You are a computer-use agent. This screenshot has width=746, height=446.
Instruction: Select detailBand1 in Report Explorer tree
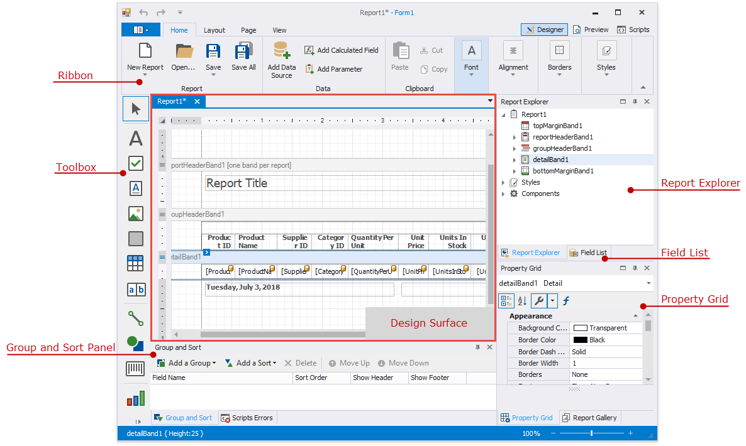550,160
